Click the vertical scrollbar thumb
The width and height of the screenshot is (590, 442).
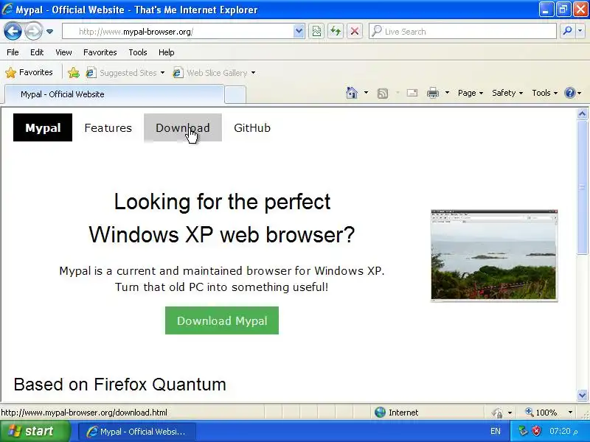click(x=582, y=187)
